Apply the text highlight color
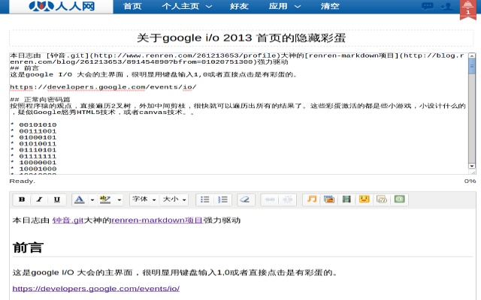481x300 pixels. [105, 199]
